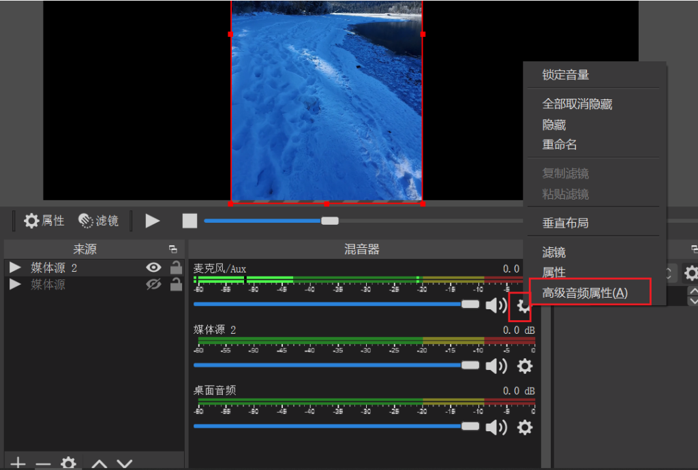Open source properties gear at sources bottom
The width and height of the screenshot is (698, 470).
[69, 463]
